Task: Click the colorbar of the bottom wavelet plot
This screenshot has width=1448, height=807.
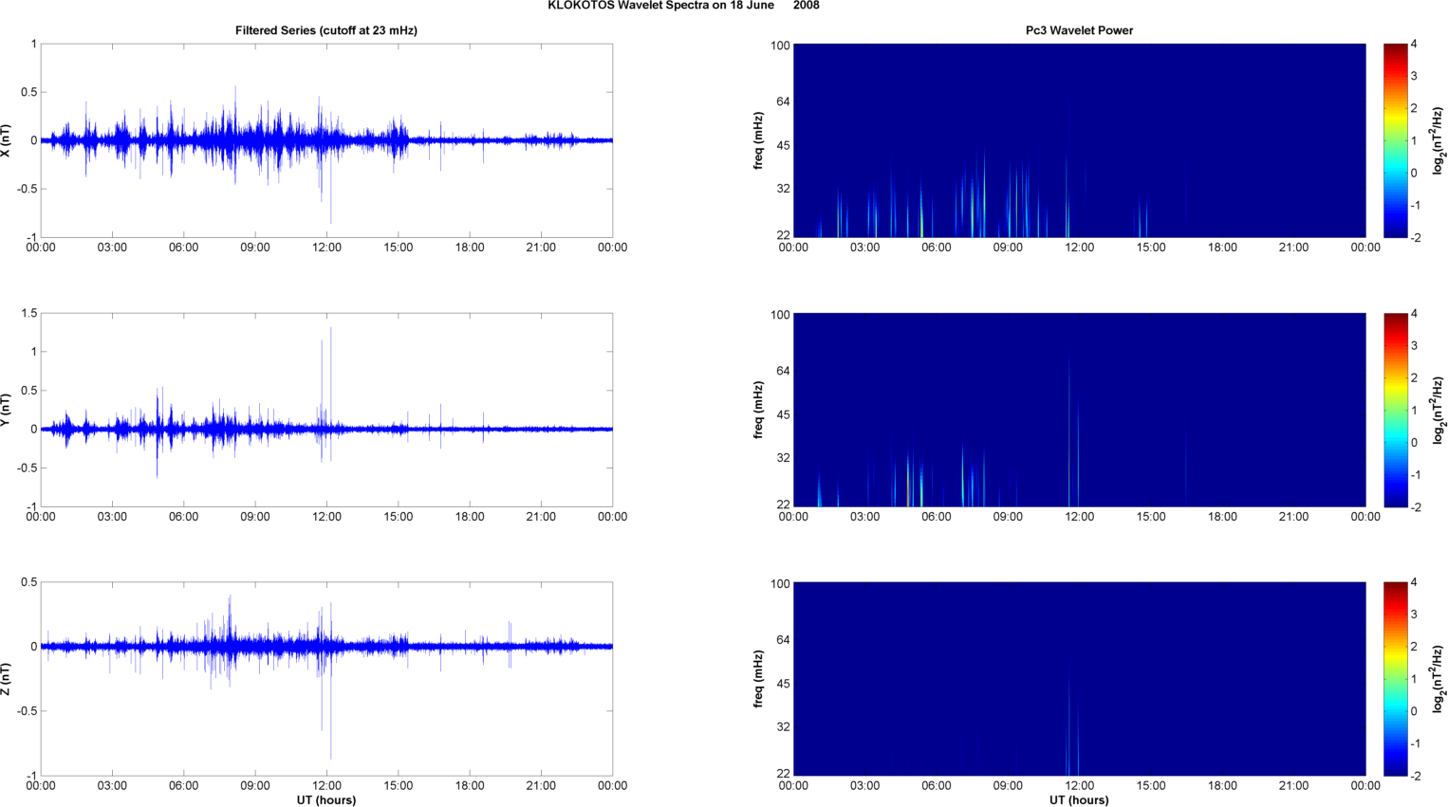Action: point(1395,679)
